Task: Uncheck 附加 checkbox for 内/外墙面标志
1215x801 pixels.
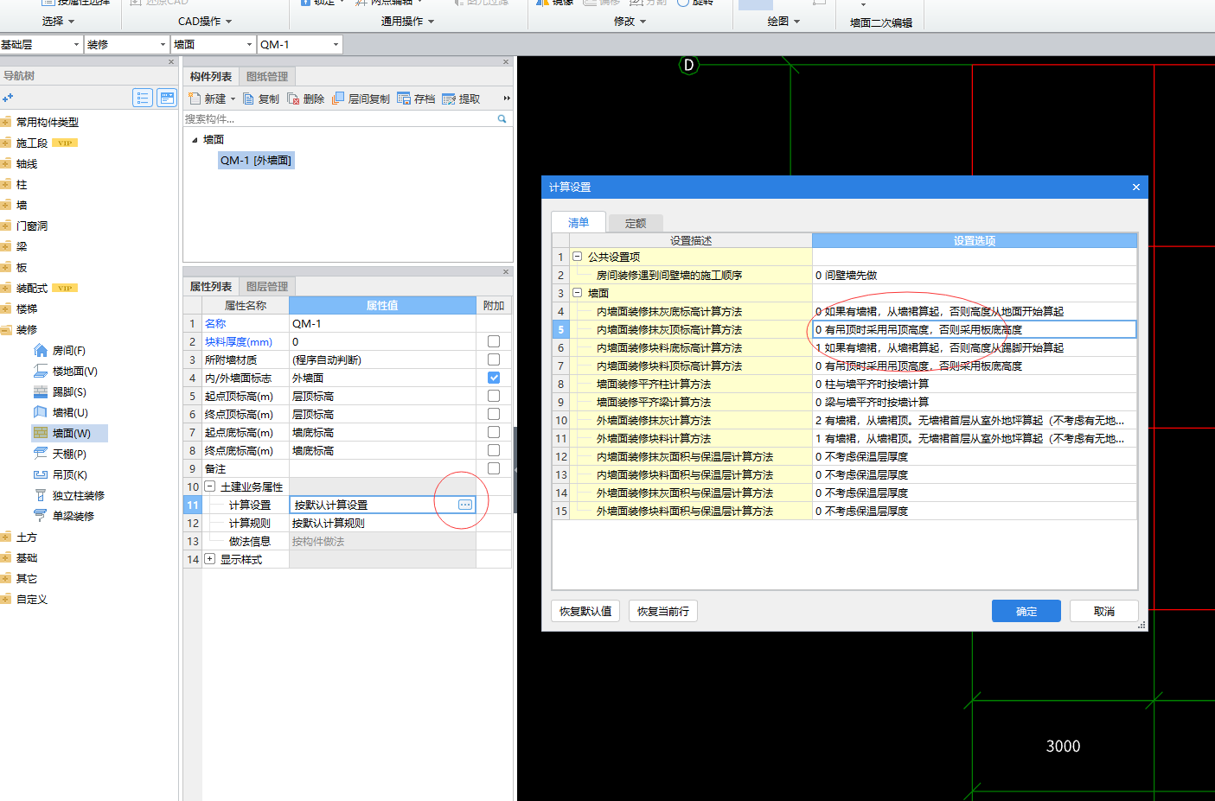Action: (x=494, y=378)
